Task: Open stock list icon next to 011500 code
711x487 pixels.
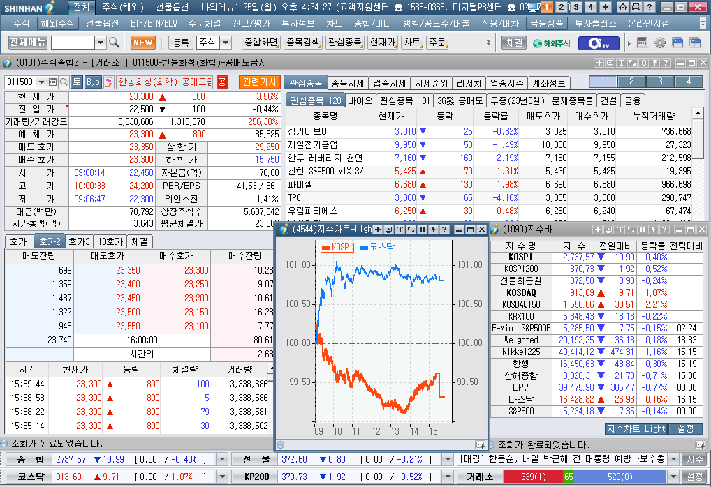Action: point(52,82)
